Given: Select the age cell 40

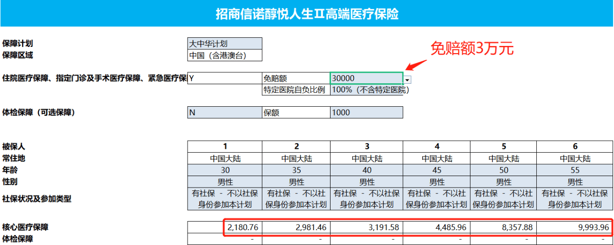Looking at the screenshot, I should tap(366, 170).
